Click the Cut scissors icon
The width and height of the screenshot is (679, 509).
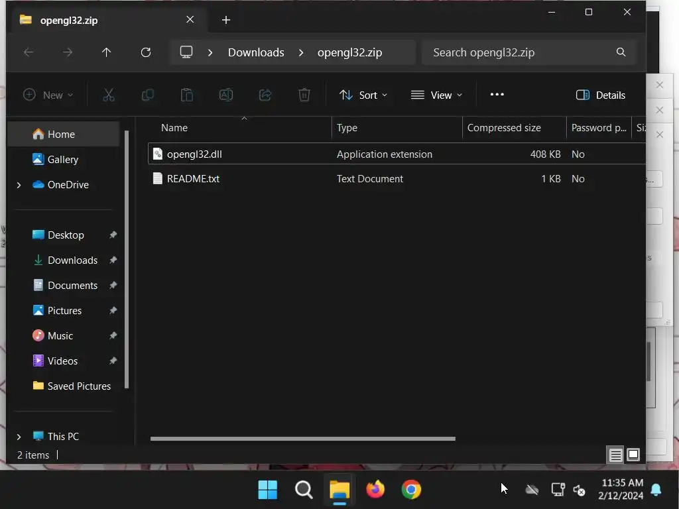109,95
